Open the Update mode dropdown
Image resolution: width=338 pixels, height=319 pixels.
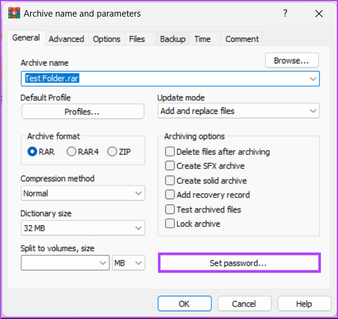[x=239, y=111]
